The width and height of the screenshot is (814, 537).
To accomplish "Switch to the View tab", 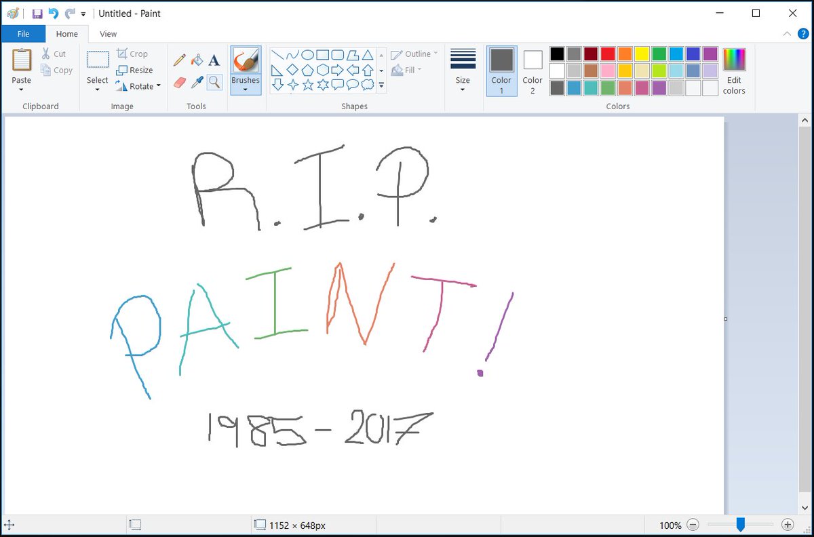I will (108, 34).
